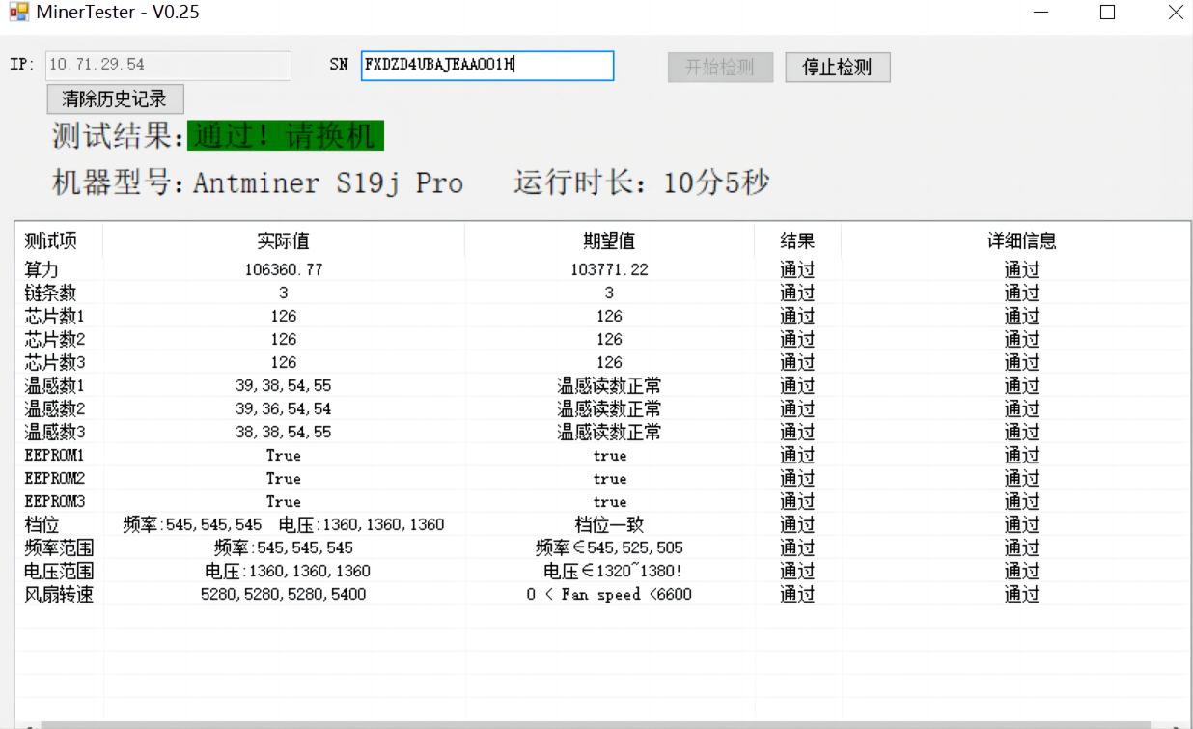
Task: Click the IP address field
Action: [x=168, y=65]
